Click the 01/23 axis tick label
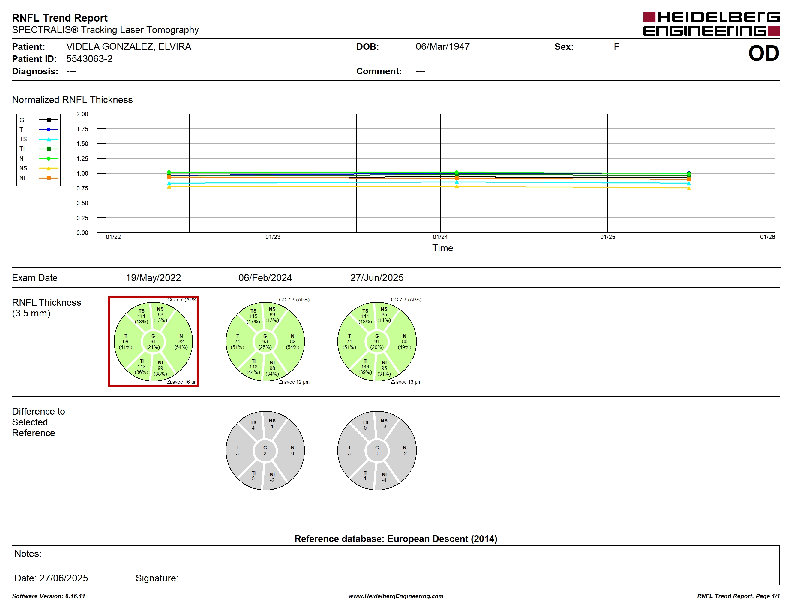This screenshot has width=792, height=612. pos(273,237)
